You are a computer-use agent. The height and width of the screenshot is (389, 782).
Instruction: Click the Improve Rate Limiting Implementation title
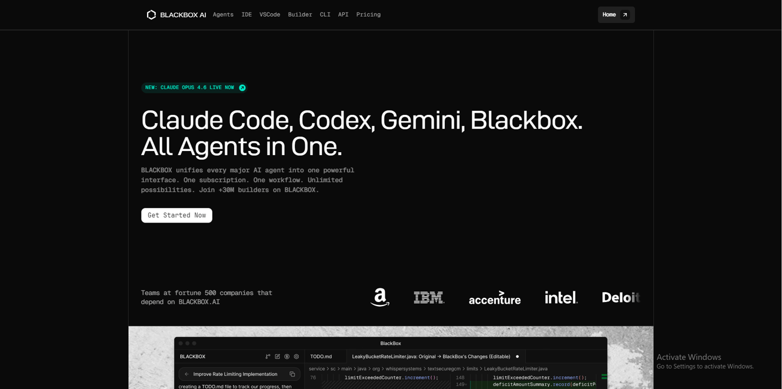tap(235, 374)
